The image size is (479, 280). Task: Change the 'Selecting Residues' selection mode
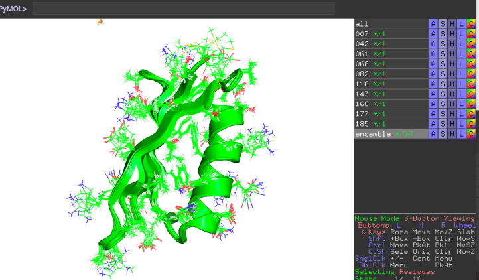[x=394, y=272]
